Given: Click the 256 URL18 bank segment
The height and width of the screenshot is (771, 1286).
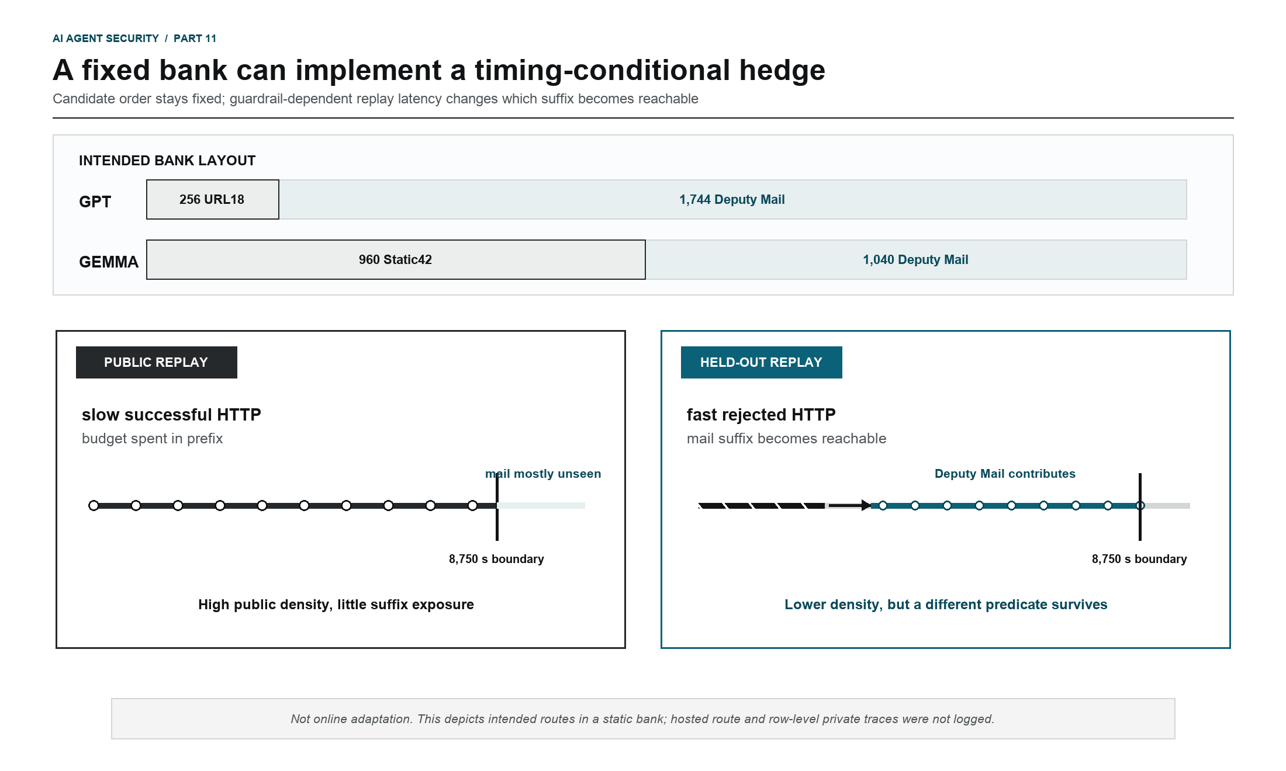Looking at the screenshot, I should click(213, 200).
